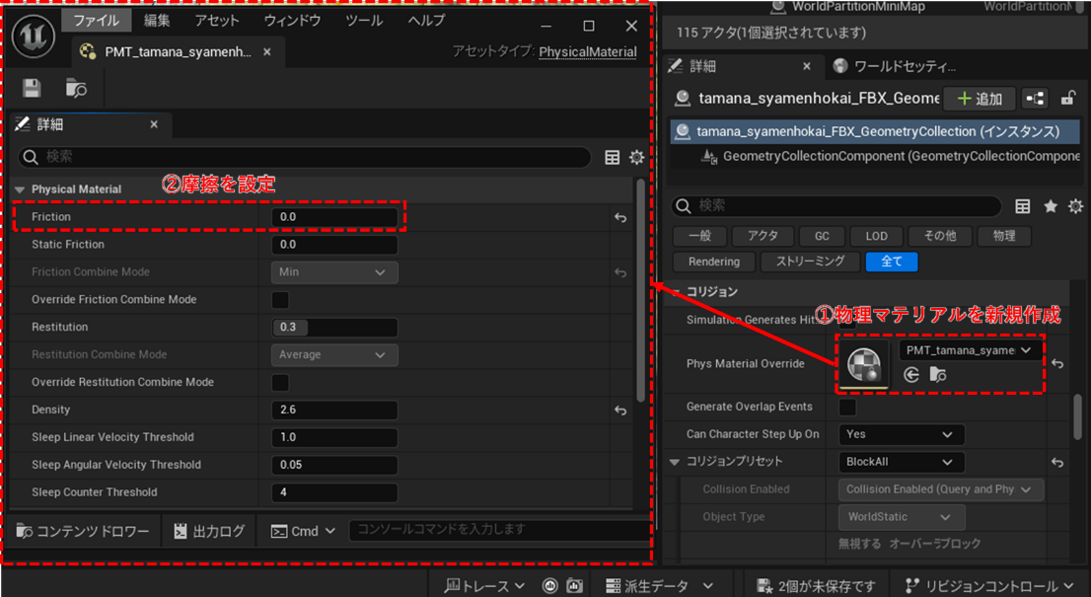Click the lock icon next to the add button
Screen dimensions: 1091x597
click(1067, 98)
